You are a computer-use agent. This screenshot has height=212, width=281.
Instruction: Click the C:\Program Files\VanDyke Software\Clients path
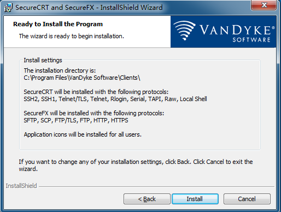[82, 78]
